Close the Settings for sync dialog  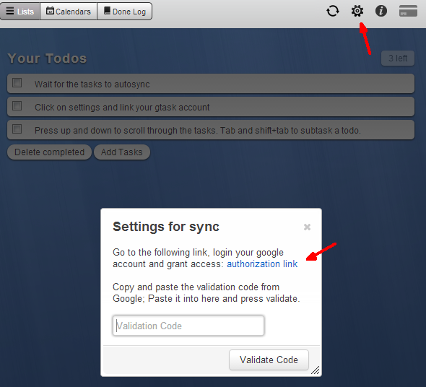(x=307, y=227)
